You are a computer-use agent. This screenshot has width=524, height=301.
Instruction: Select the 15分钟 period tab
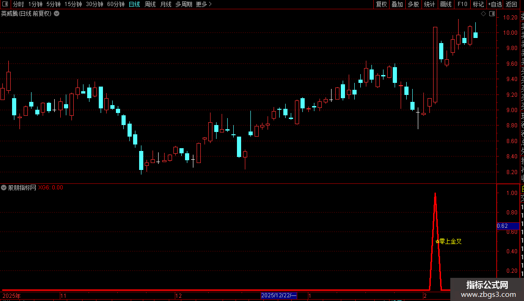pos(73,4)
